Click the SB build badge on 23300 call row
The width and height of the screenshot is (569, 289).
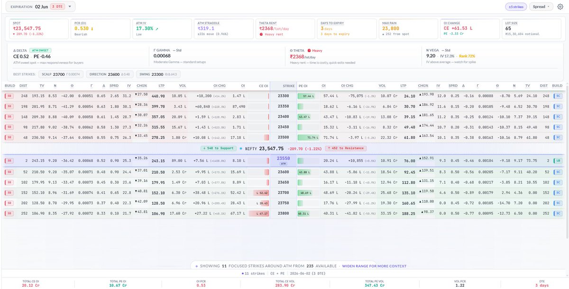coord(9,96)
